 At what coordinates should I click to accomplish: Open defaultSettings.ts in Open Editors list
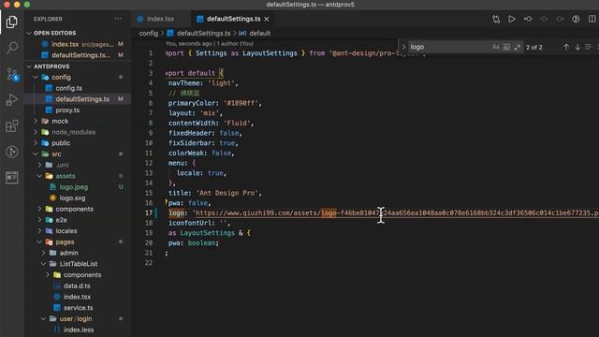78,55
